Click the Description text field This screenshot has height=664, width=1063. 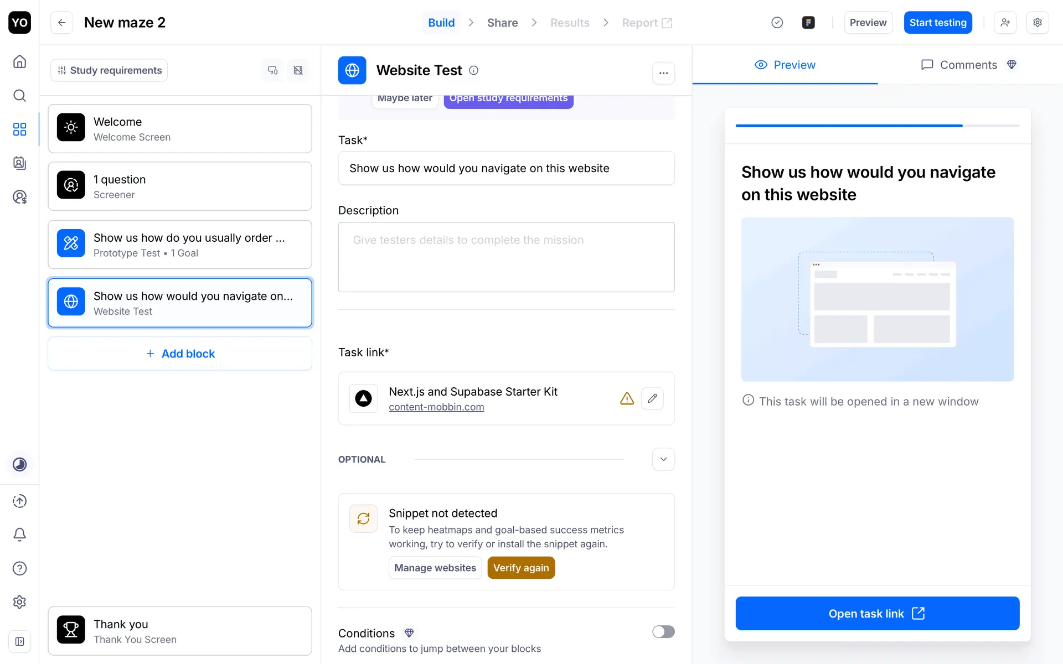point(506,257)
